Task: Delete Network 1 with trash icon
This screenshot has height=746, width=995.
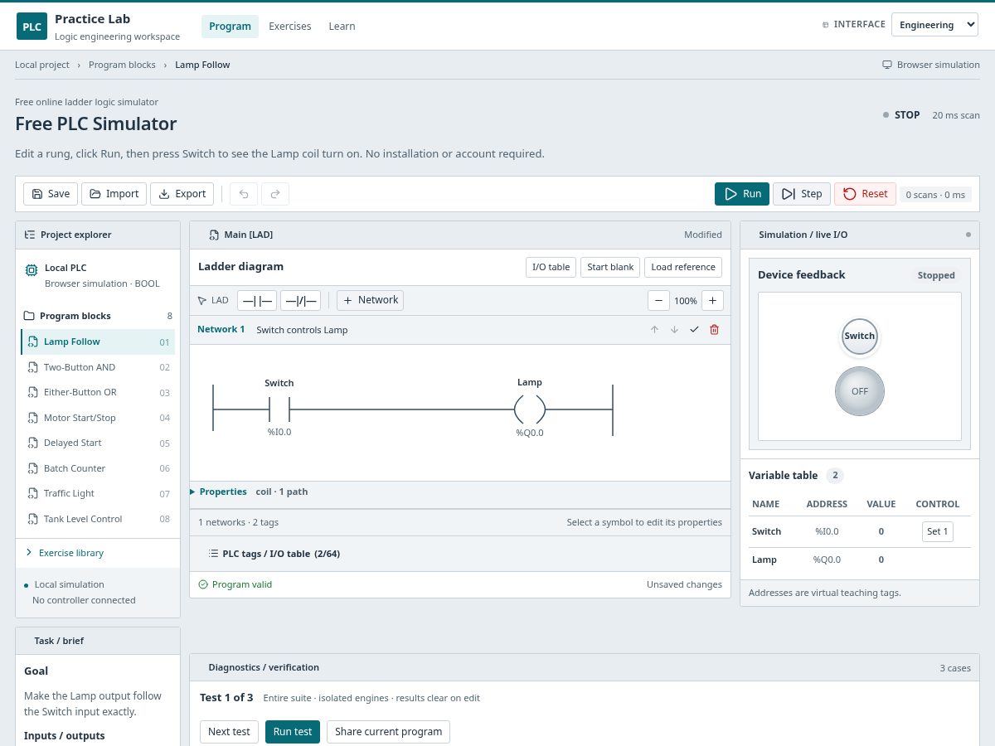Action: (x=714, y=330)
